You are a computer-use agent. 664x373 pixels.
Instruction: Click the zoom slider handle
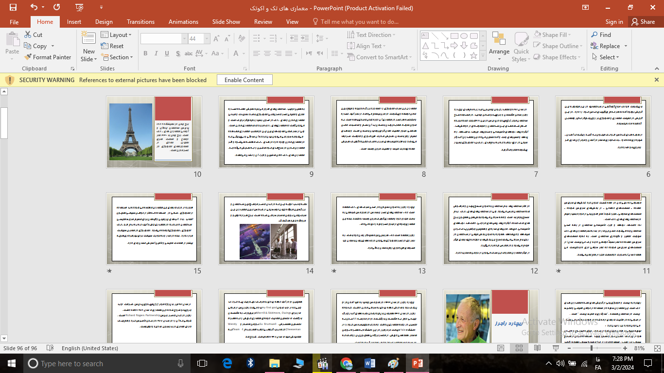click(x=591, y=348)
